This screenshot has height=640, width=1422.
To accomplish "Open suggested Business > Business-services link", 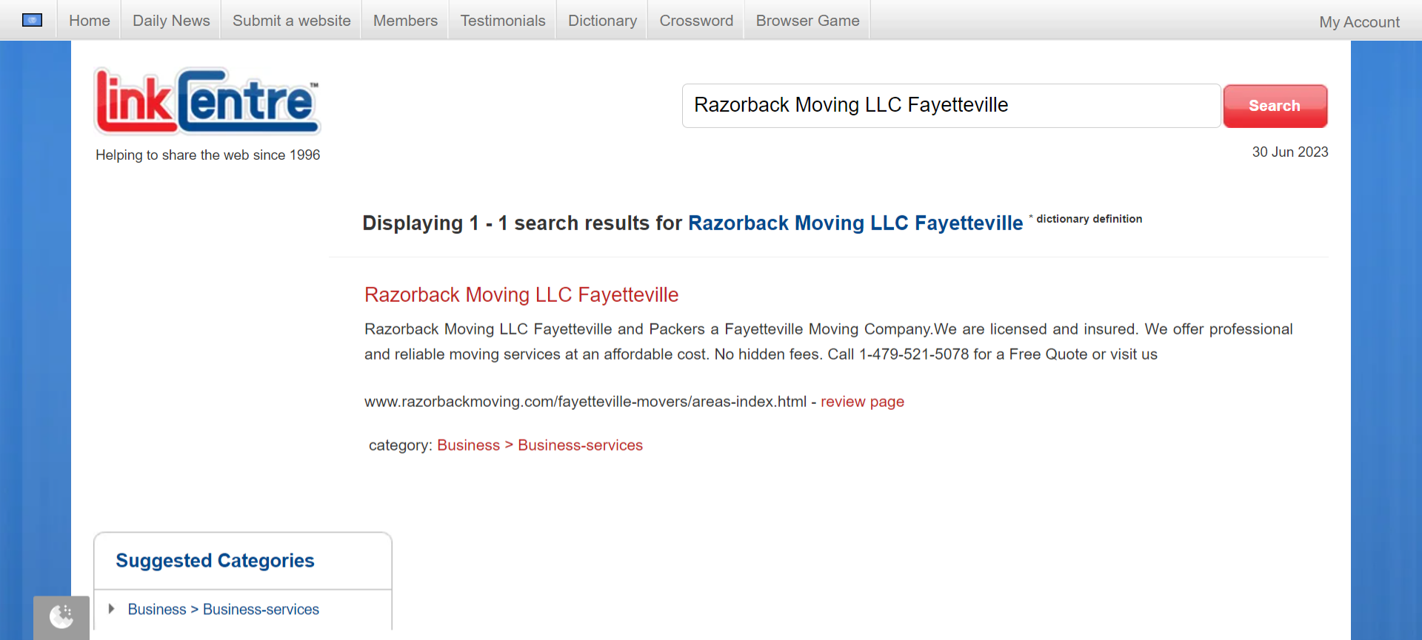I will [x=223, y=610].
